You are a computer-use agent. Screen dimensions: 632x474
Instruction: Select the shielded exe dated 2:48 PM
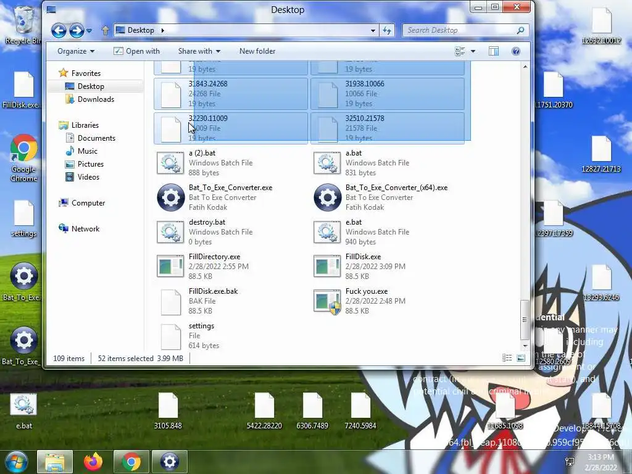coord(327,301)
